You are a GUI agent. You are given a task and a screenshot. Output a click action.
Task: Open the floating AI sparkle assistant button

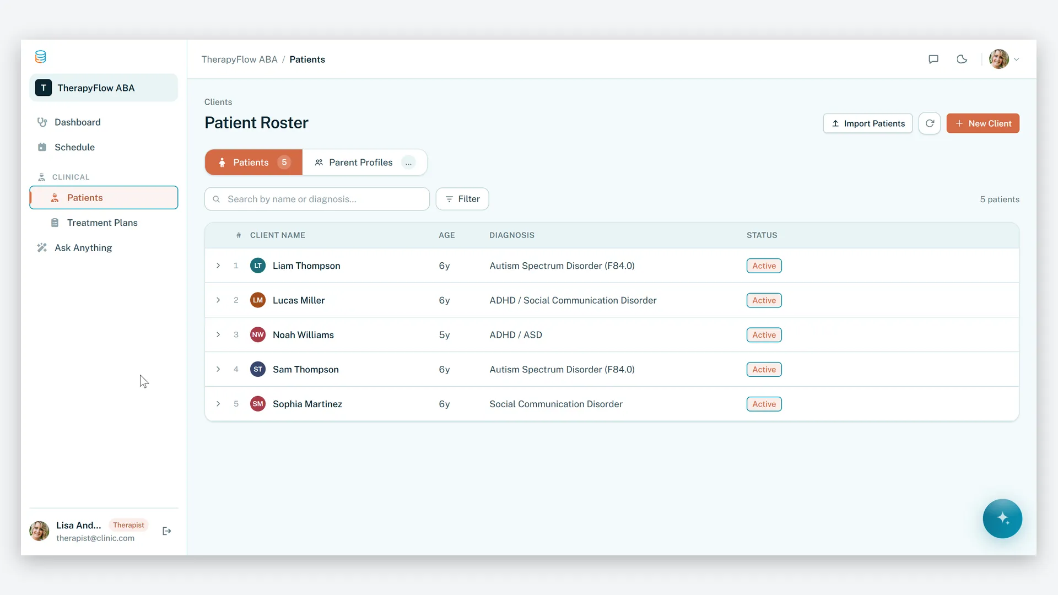pyautogui.click(x=1002, y=518)
